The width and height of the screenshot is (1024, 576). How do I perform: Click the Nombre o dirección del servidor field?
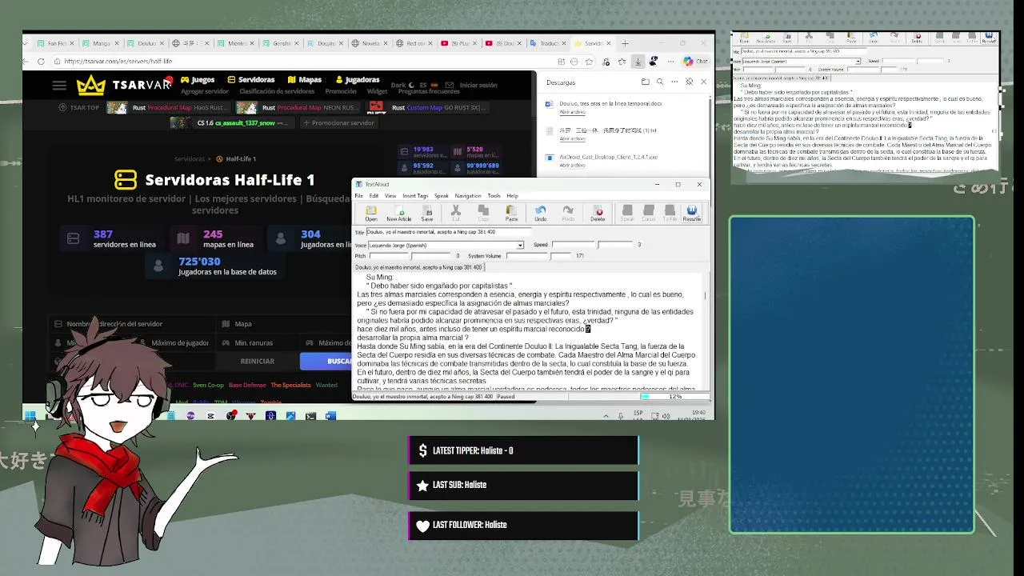[x=130, y=324]
